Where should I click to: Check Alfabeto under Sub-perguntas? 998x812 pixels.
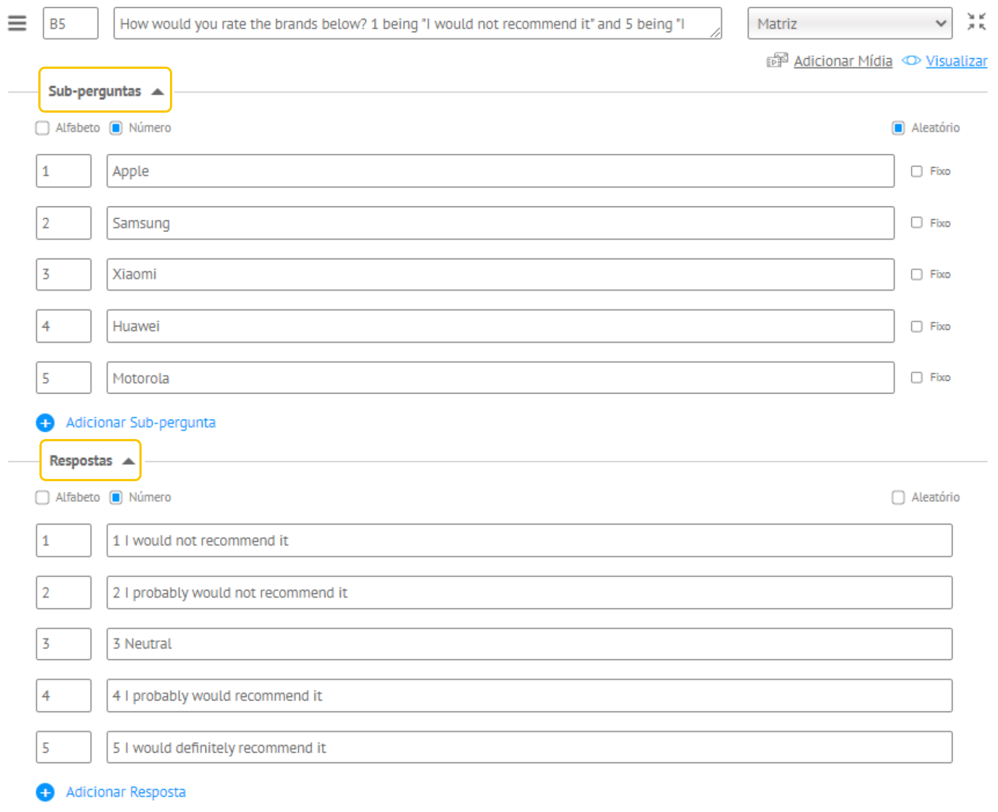coord(42,128)
